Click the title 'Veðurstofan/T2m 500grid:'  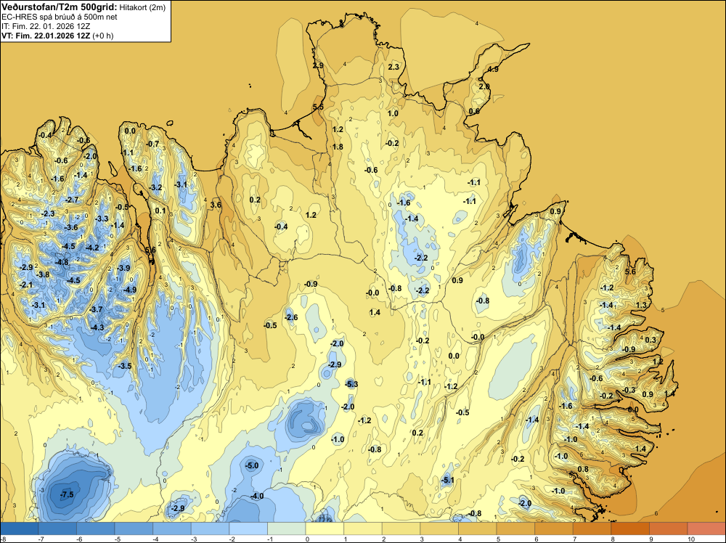coord(60,7)
